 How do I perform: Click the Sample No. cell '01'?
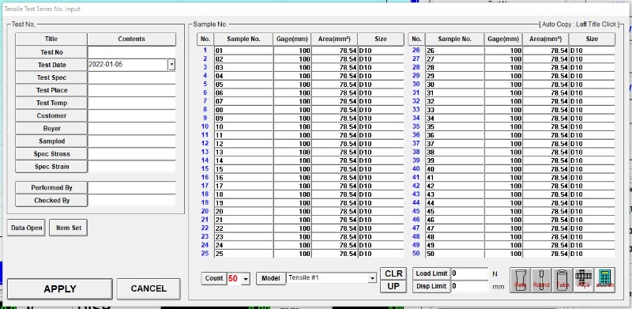tap(243, 51)
